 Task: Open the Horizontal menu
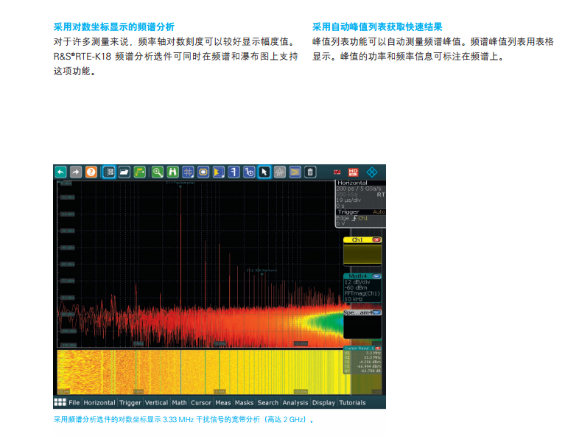pos(99,402)
